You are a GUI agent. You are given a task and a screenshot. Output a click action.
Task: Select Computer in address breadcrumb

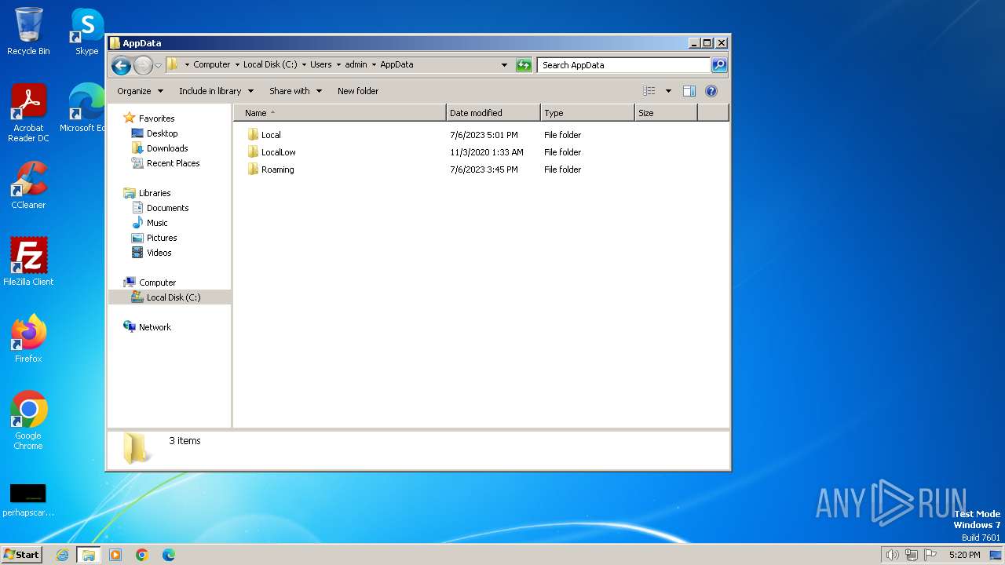pyautogui.click(x=212, y=65)
